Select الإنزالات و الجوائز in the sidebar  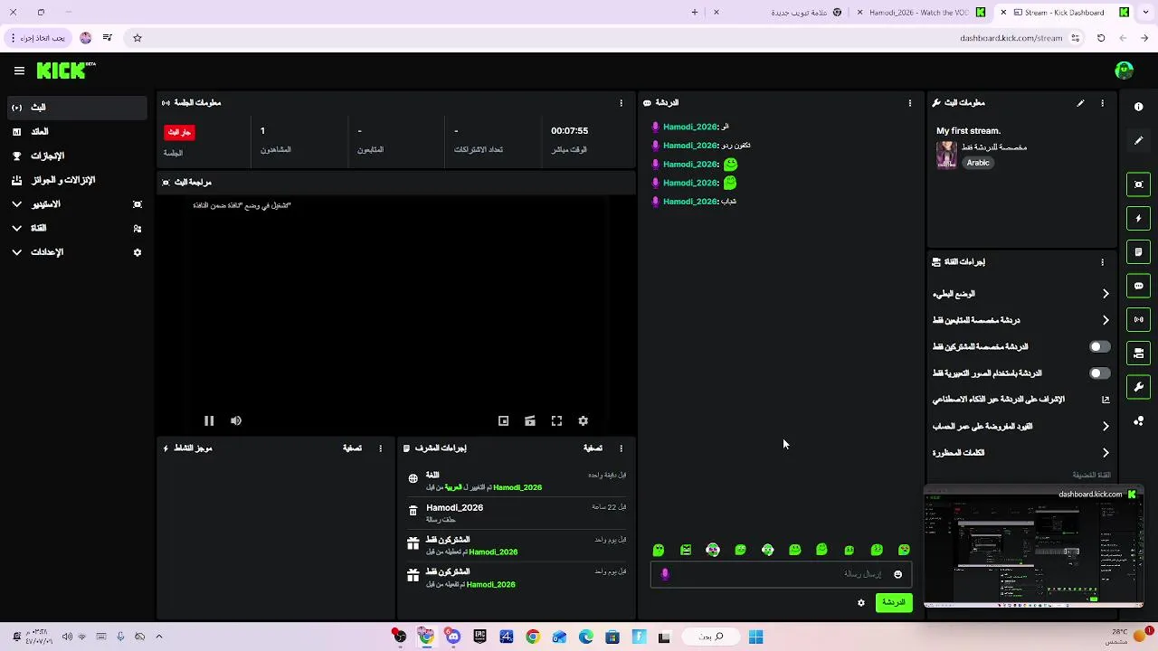coord(76,180)
